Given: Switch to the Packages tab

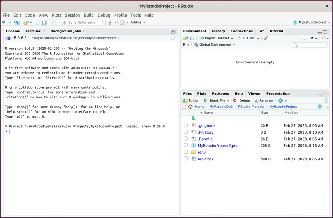Looking at the screenshot, I should coord(220,93).
